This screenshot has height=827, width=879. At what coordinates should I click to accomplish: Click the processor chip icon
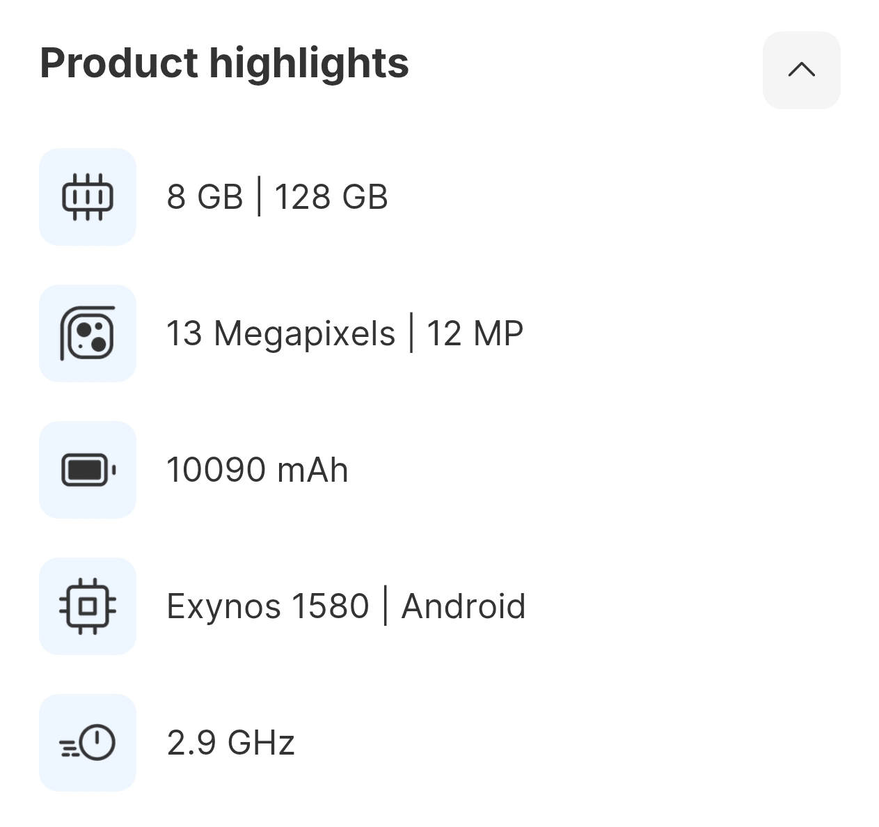(88, 606)
